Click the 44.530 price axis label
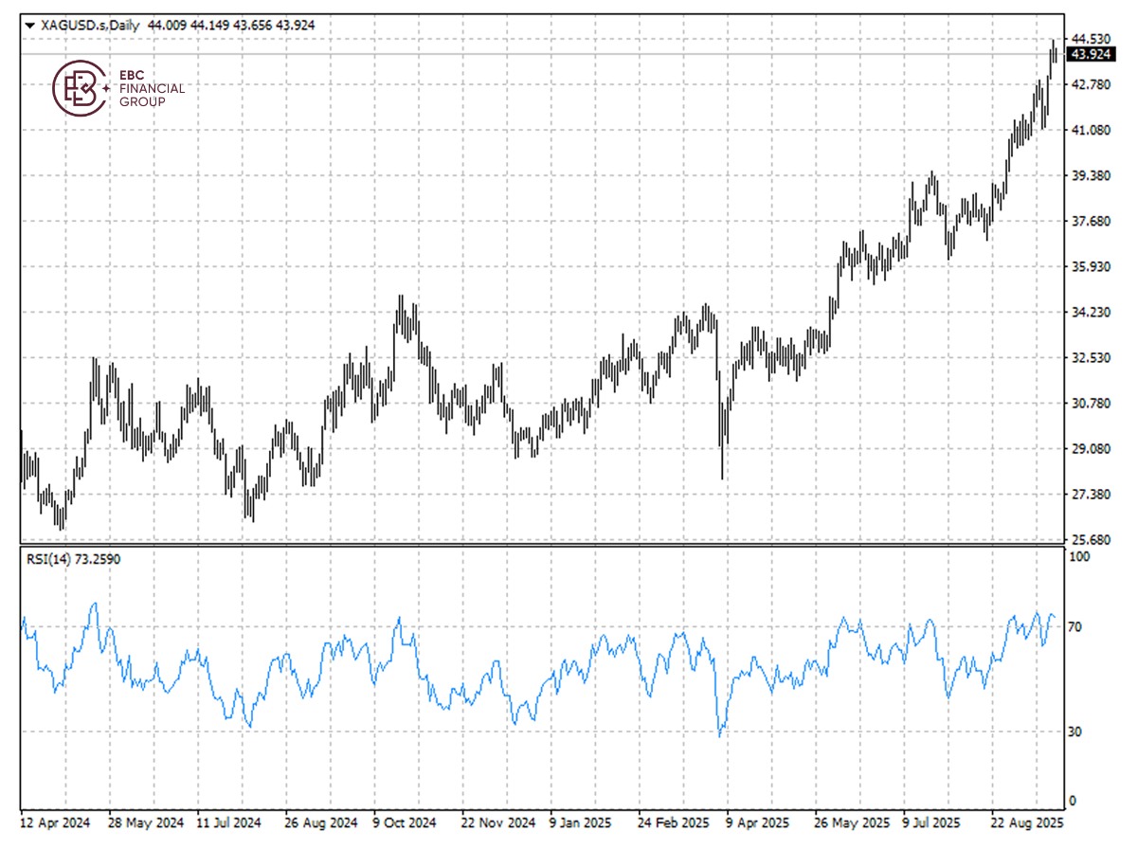 (x=1090, y=39)
